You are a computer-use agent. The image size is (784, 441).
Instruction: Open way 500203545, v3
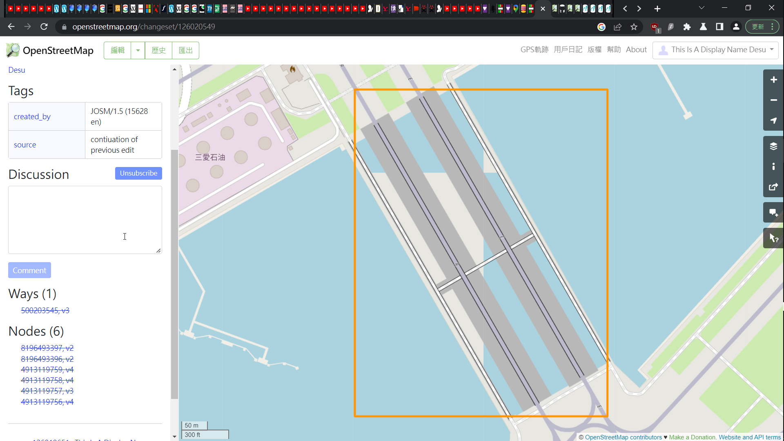pos(45,310)
